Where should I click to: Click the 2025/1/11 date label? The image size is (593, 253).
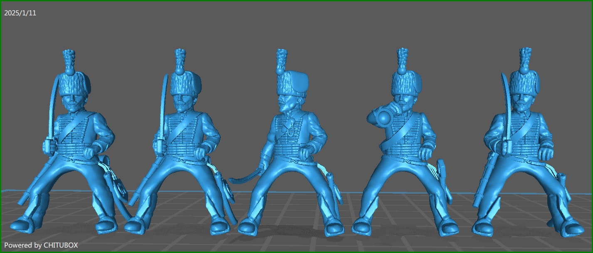pyautogui.click(x=20, y=12)
